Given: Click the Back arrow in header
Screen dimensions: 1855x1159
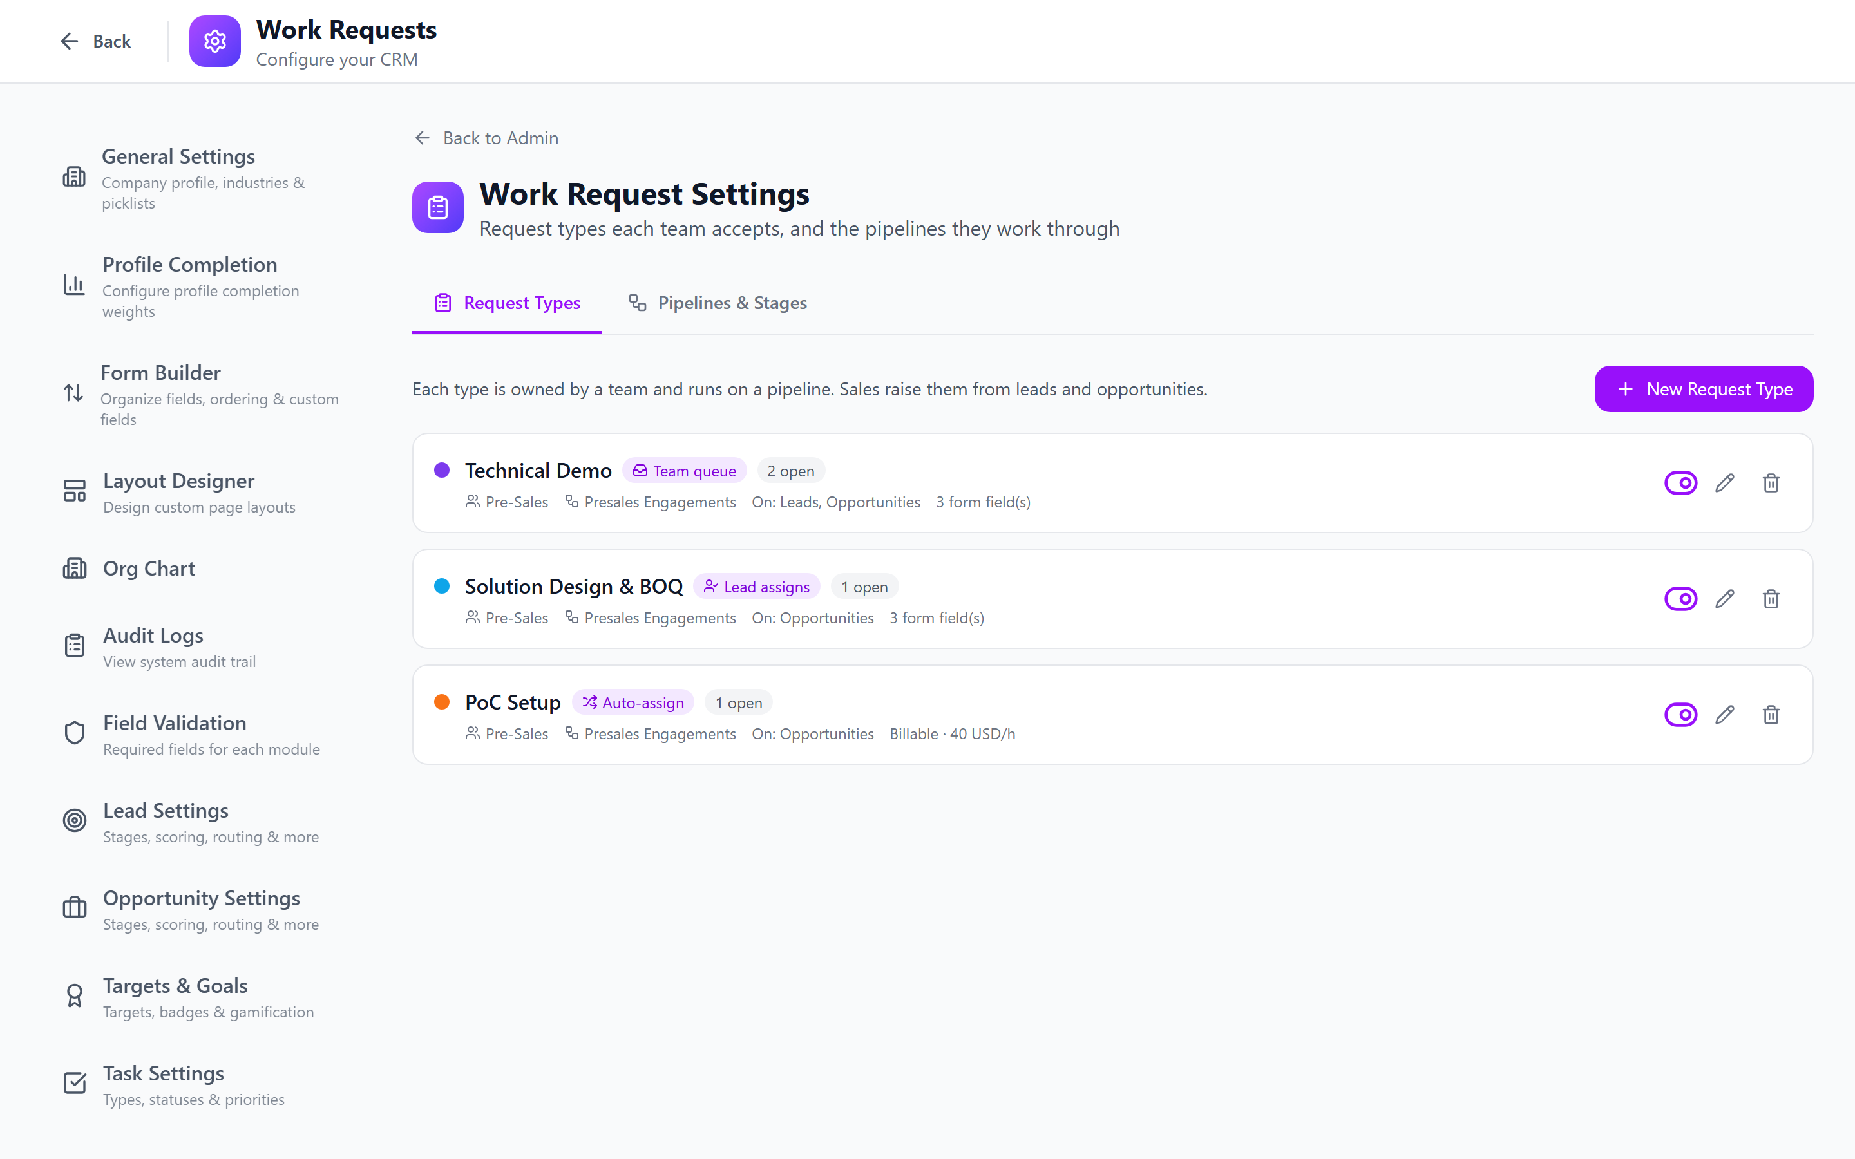Looking at the screenshot, I should pos(70,41).
